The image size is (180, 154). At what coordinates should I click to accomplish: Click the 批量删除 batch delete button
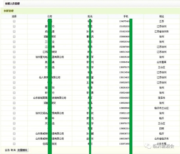(x=22, y=150)
